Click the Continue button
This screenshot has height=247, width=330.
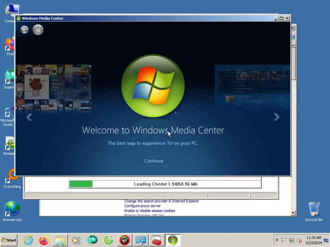(x=153, y=161)
